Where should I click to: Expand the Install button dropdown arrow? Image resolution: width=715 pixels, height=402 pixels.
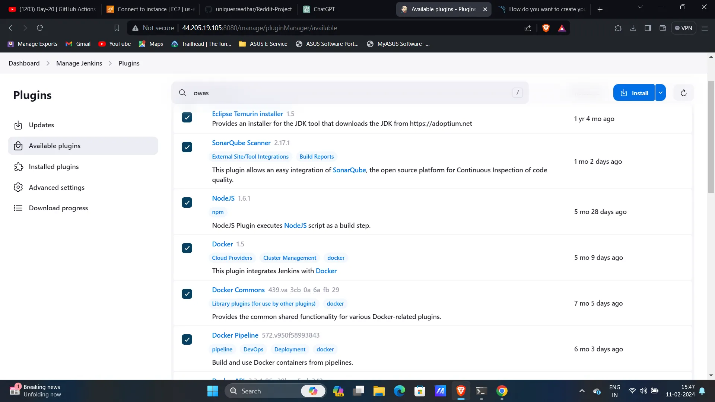pyautogui.click(x=660, y=93)
